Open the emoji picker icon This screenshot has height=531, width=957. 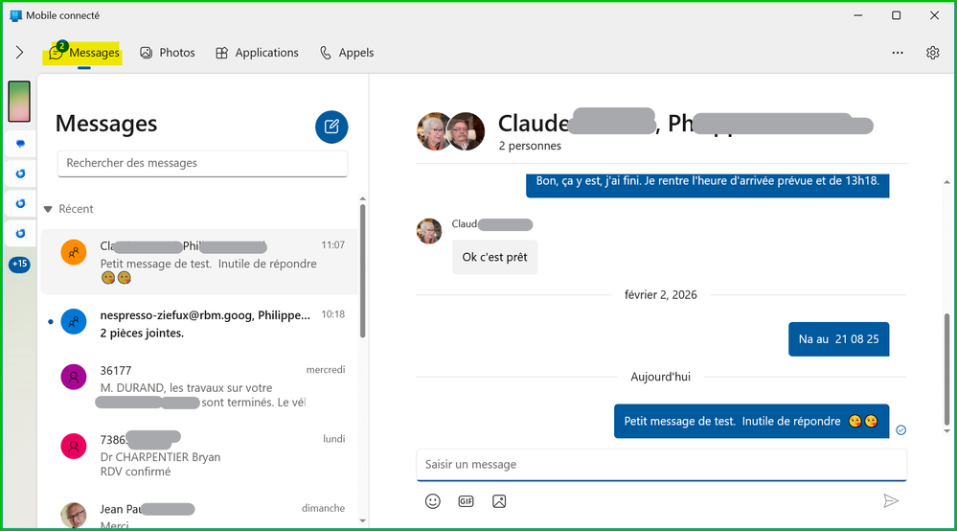point(433,501)
